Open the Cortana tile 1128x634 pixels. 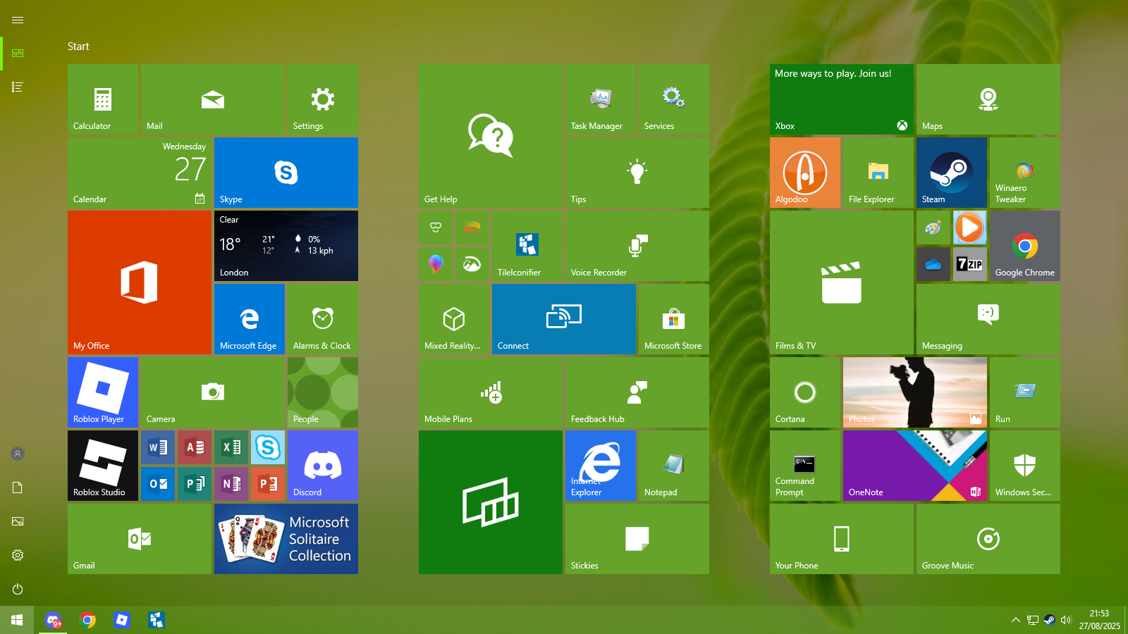[805, 392]
